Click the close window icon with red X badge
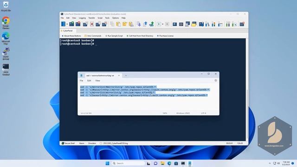 click(104, 24)
